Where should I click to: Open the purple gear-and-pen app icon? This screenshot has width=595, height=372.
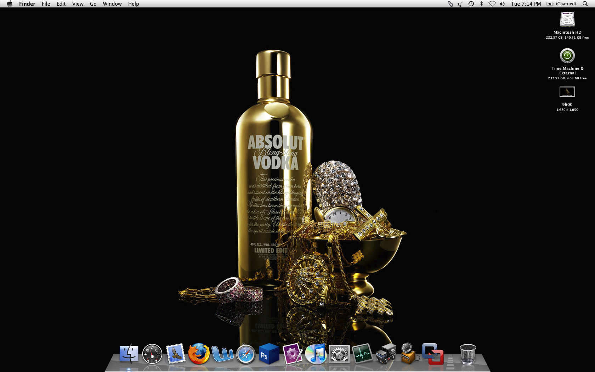coord(293,354)
